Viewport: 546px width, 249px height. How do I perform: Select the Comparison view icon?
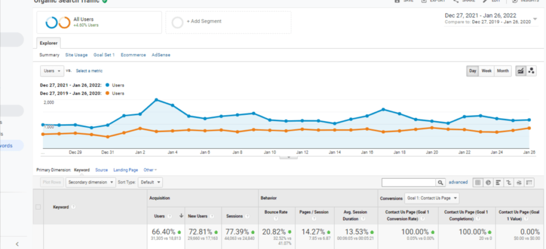click(x=509, y=182)
